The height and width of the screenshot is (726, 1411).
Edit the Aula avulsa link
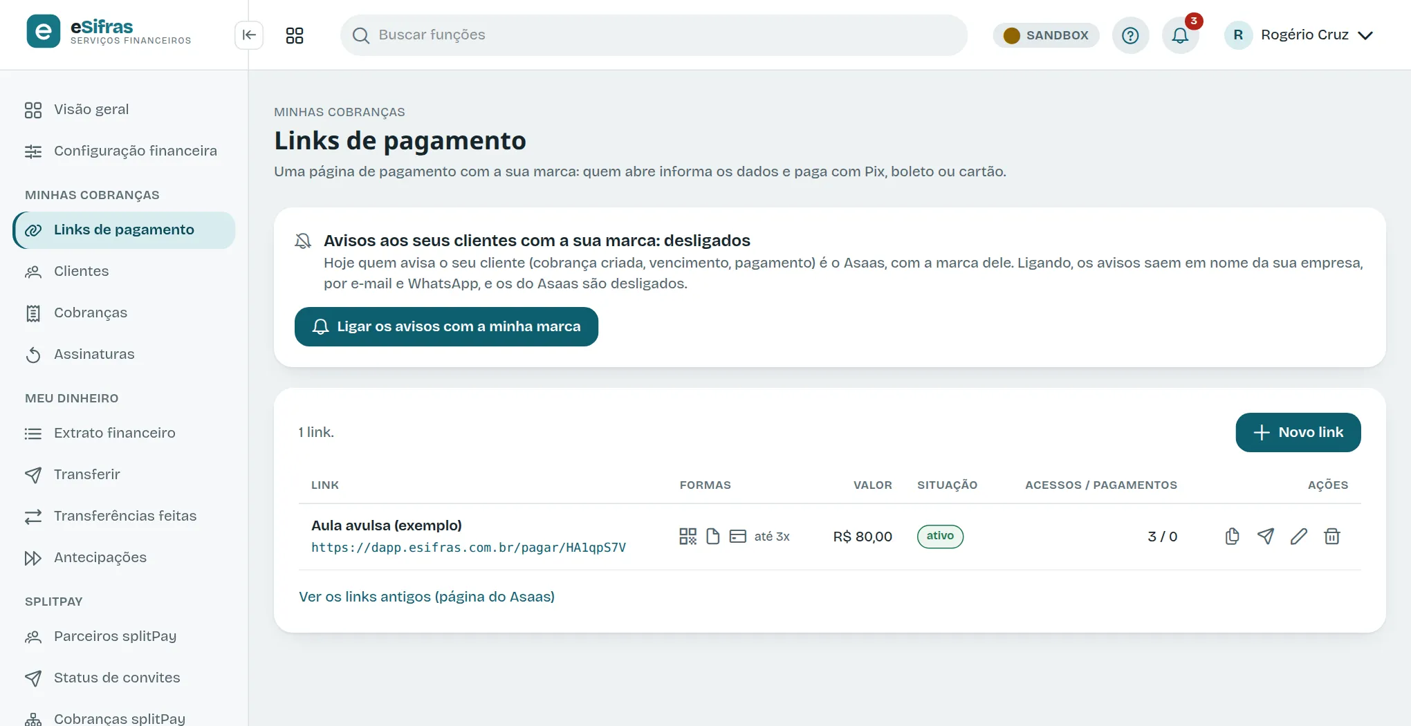pyautogui.click(x=1298, y=537)
